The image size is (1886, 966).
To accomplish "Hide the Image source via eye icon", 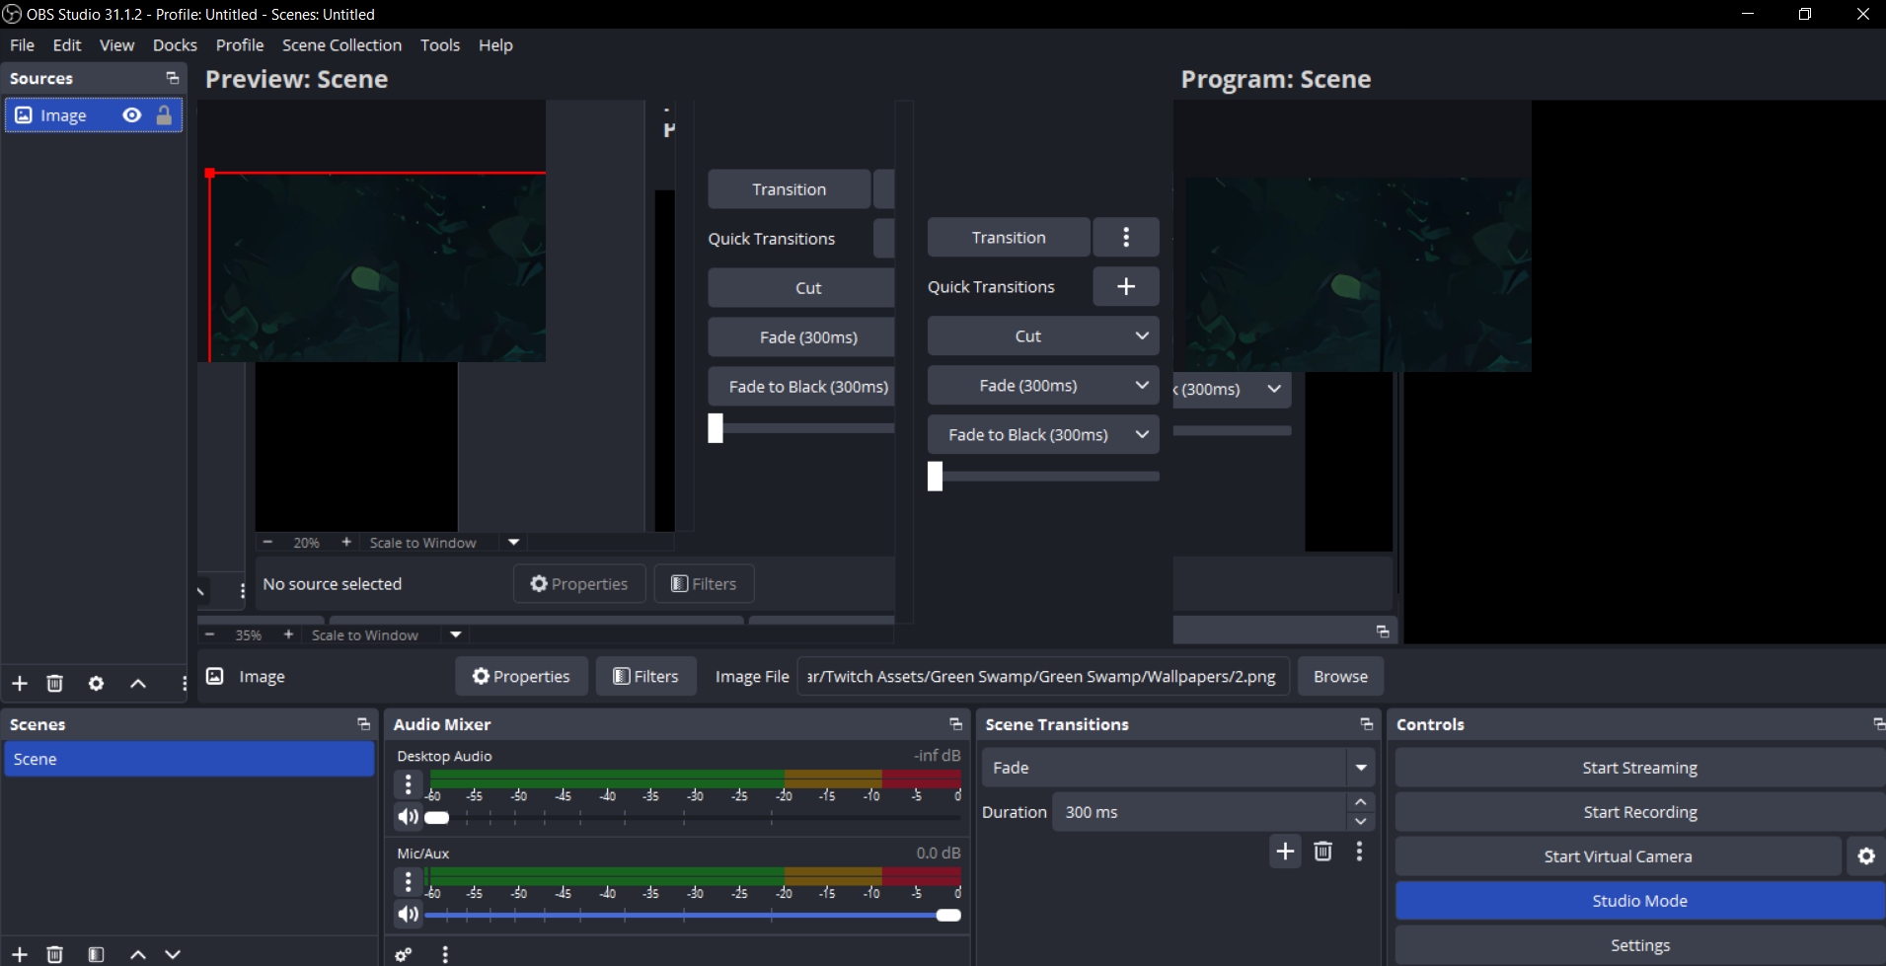I will click(x=131, y=115).
